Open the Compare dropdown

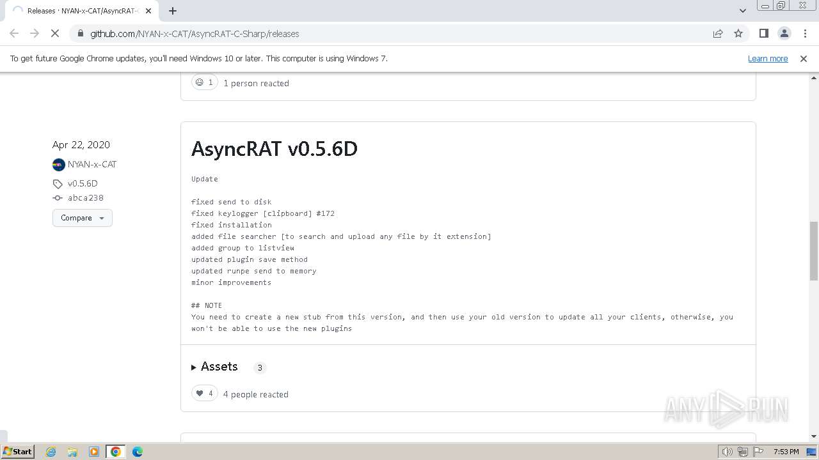(83, 218)
